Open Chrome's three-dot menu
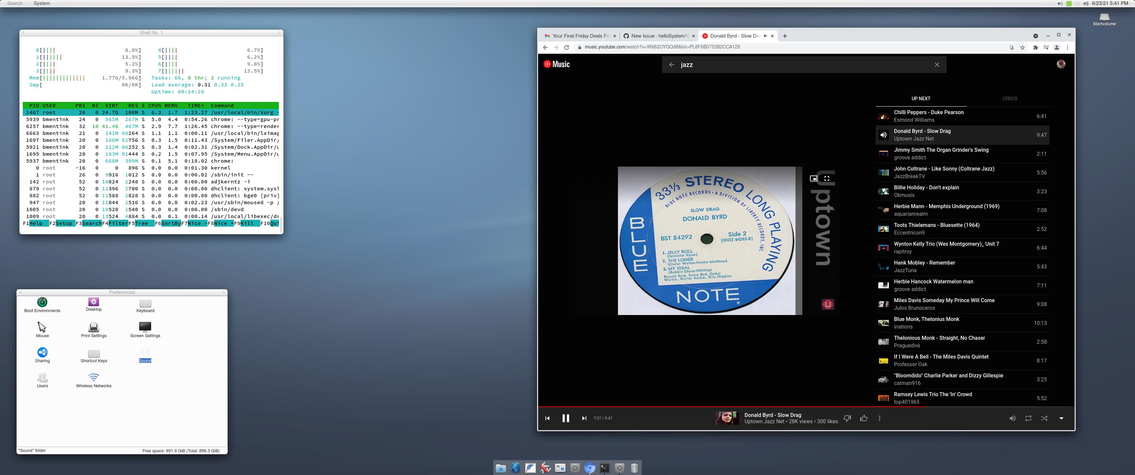 1067,47
